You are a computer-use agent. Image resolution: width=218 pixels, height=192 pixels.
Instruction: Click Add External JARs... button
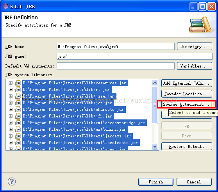point(187,83)
